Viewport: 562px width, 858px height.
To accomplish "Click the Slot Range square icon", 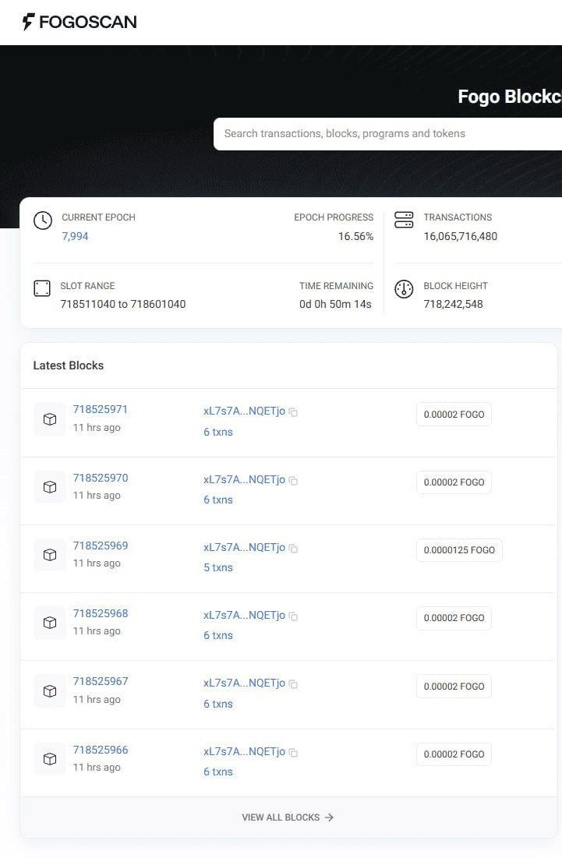I will point(42,288).
